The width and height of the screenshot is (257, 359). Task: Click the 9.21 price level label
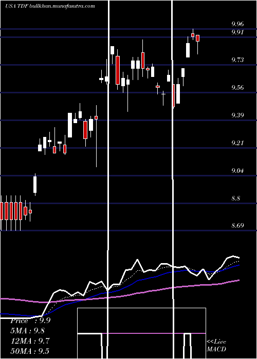(x=237, y=143)
